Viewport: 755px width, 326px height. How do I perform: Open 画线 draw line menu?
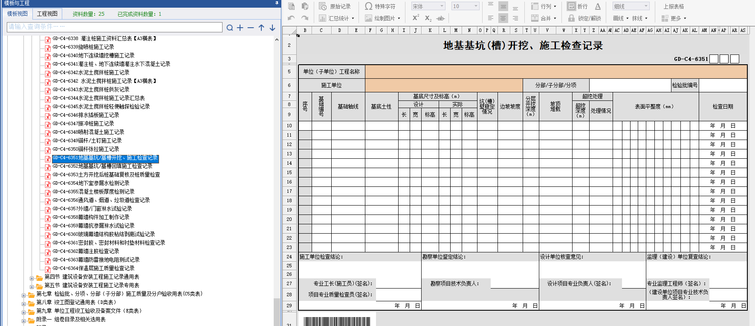click(621, 18)
